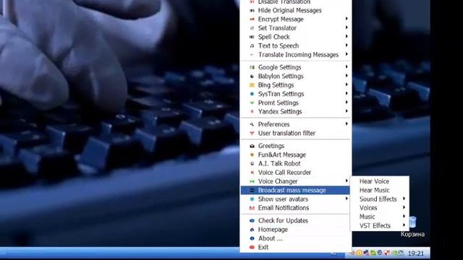463x260 pixels.
Task: Click the Homepage icon
Action: pyautogui.click(x=252, y=230)
